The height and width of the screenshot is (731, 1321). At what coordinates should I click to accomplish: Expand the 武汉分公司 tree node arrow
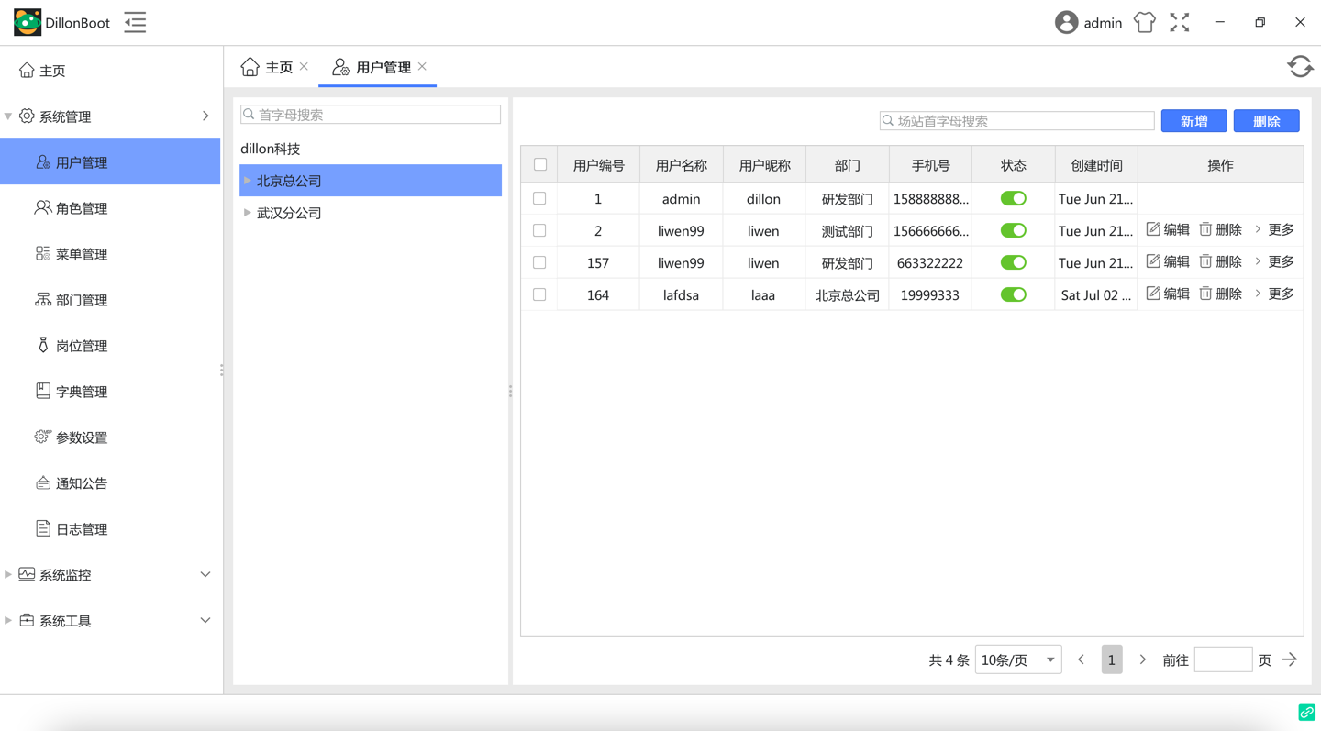click(247, 213)
